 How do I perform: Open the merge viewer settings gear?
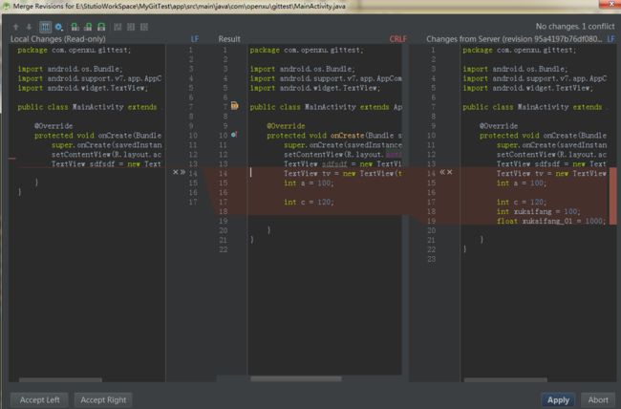click(x=59, y=27)
